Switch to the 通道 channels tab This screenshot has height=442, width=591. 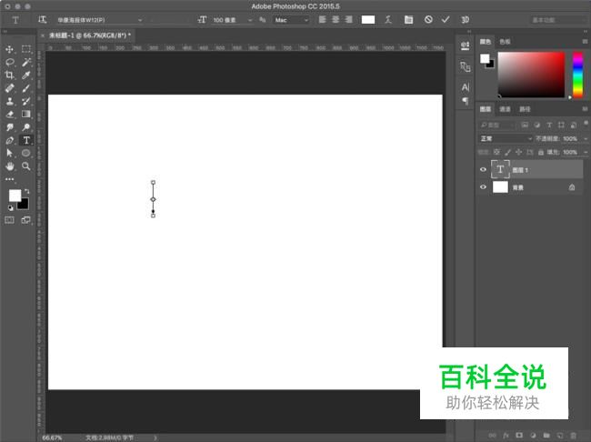[x=505, y=109]
